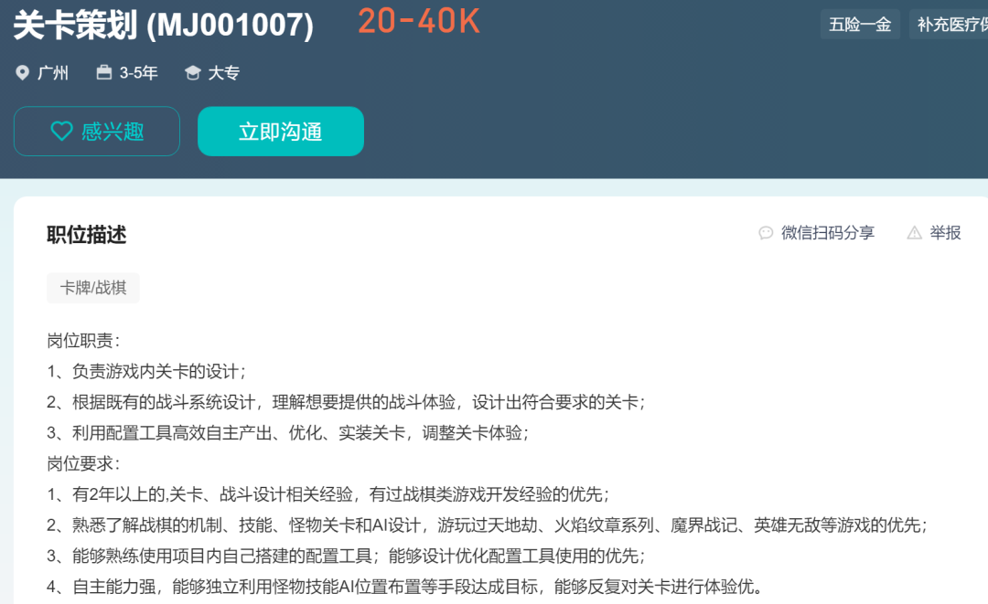Image resolution: width=988 pixels, height=604 pixels.
Task: Click the 大专 education requirement label
Action: coord(224,72)
